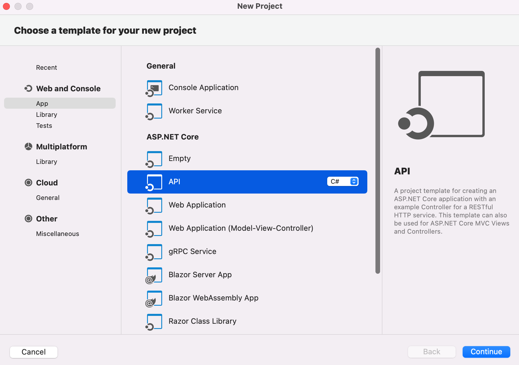The height and width of the screenshot is (365, 519).
Task: Click the Razor Class Library icon
Action: point(154,322)
